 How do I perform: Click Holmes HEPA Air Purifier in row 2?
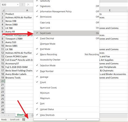[19, 17]
